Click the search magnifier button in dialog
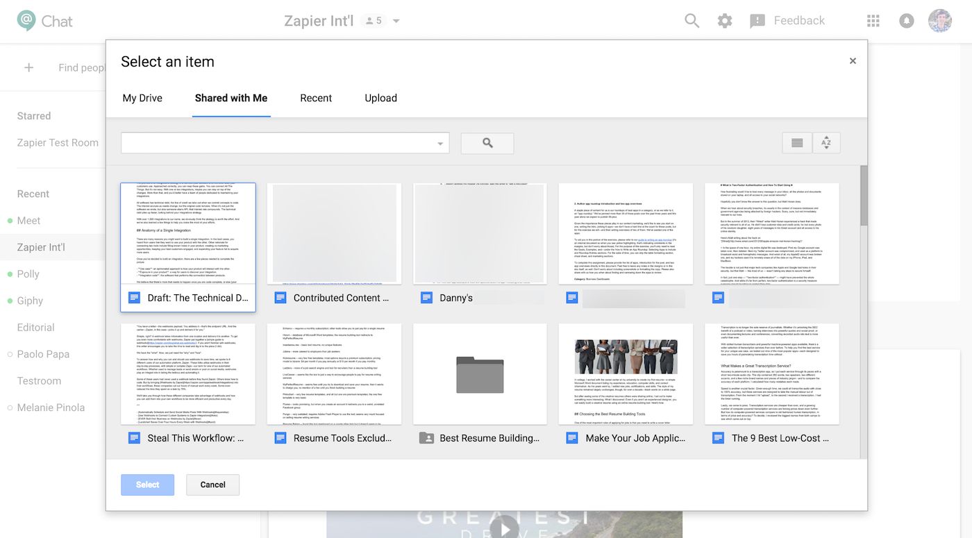The width and height of the screenshot is (972, 538). click(x=487, y=143)
